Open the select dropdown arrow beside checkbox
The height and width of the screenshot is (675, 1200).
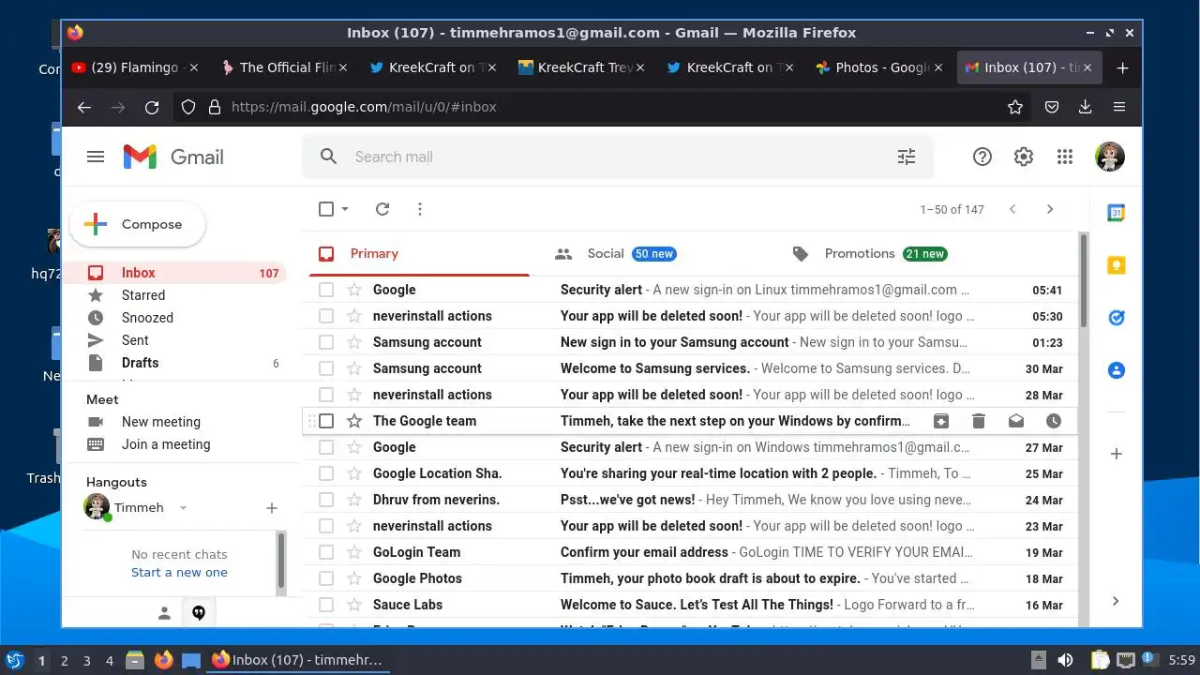pyautogui.click(x=345, y=209)
